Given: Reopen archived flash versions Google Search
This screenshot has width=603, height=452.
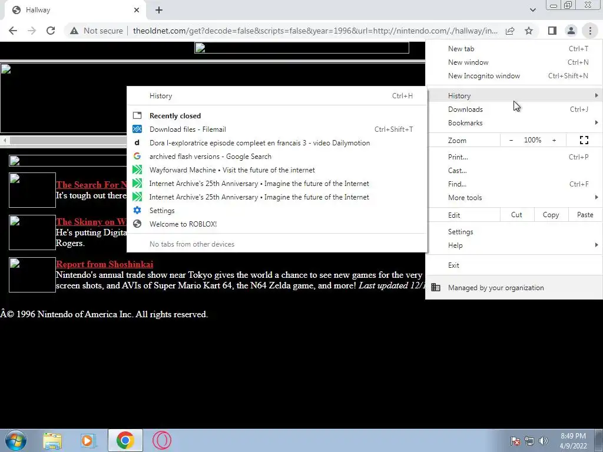Looking at the screenshot, I should tap(277, 156).
